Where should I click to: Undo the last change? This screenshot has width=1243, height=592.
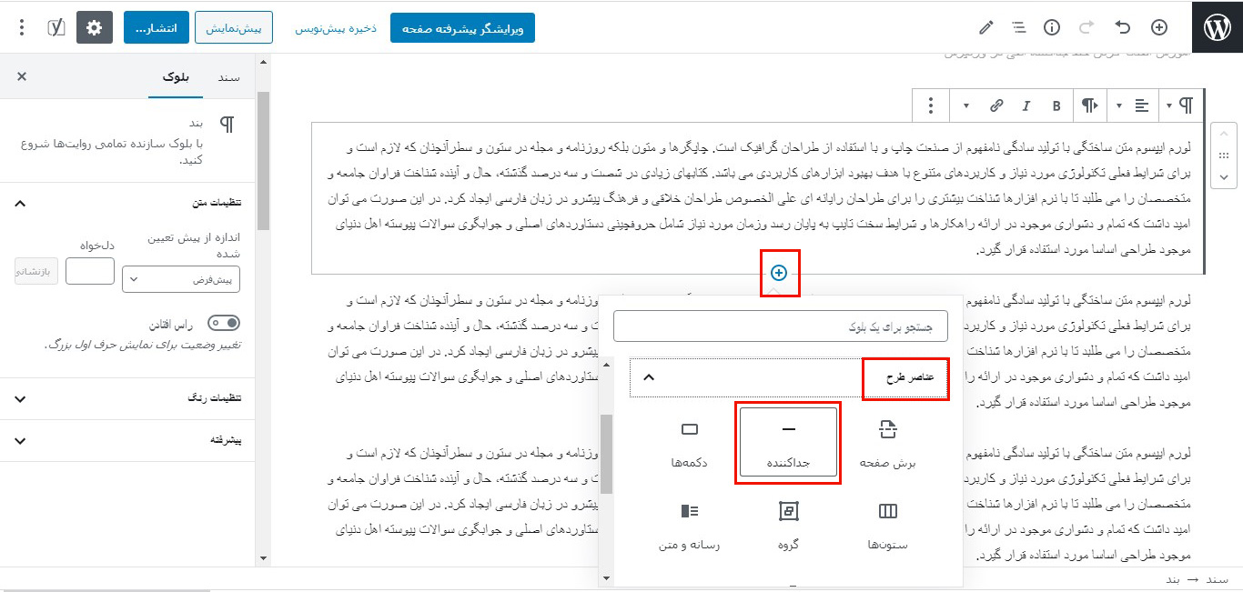[x=1123, y=27]
